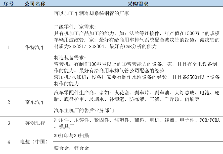Click the 冲压件、压铸件 requirement cell
Viewport: 223px width, 154px height.
[138, 122]
